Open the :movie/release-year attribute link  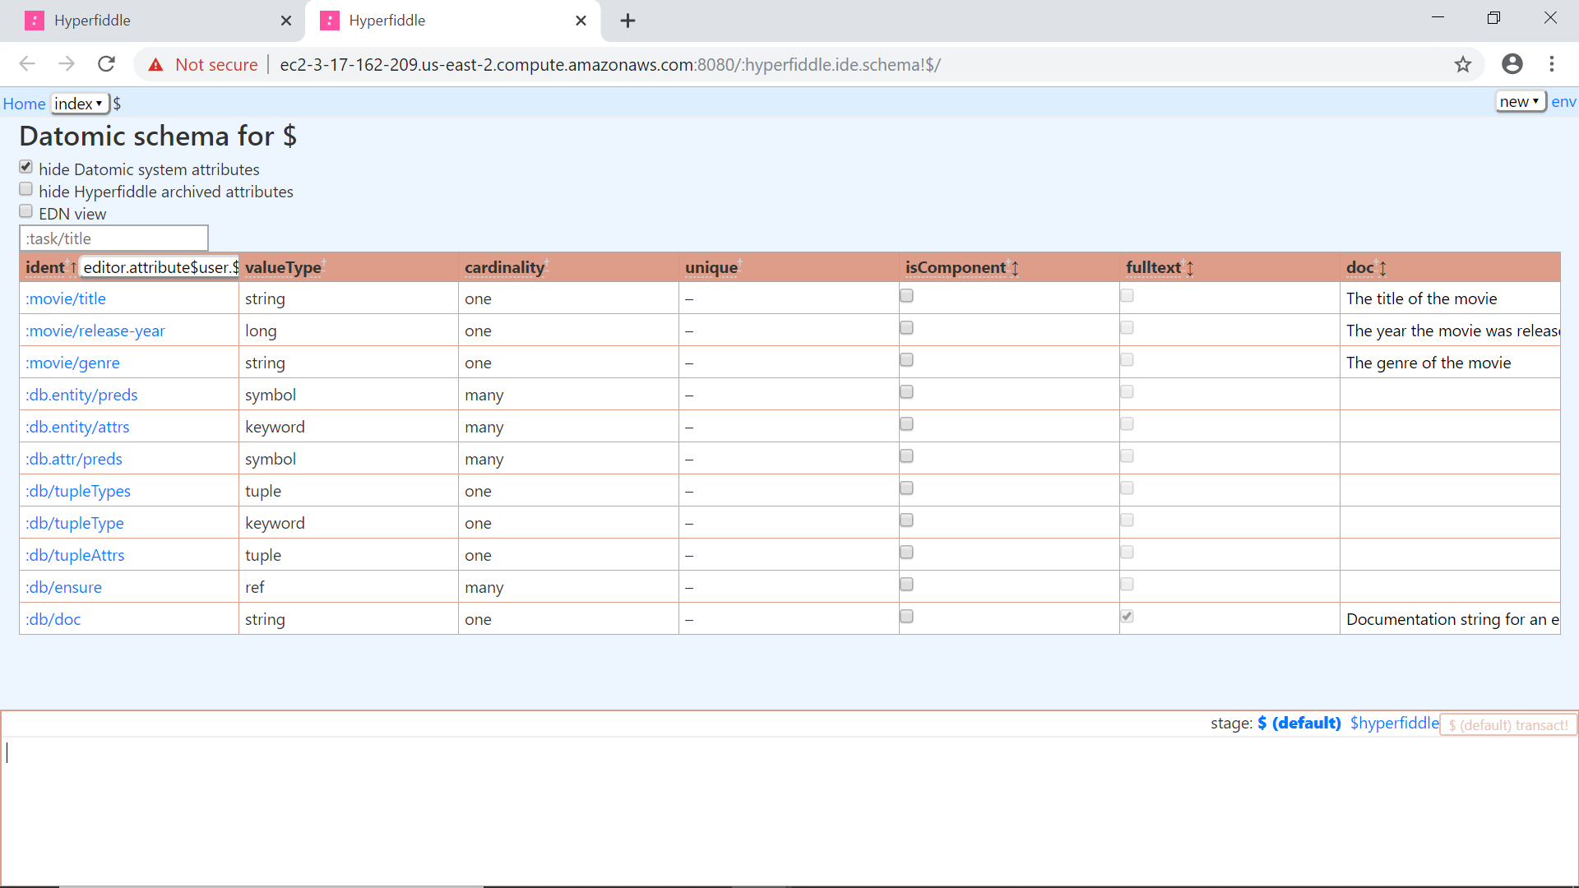click(95, 331)
